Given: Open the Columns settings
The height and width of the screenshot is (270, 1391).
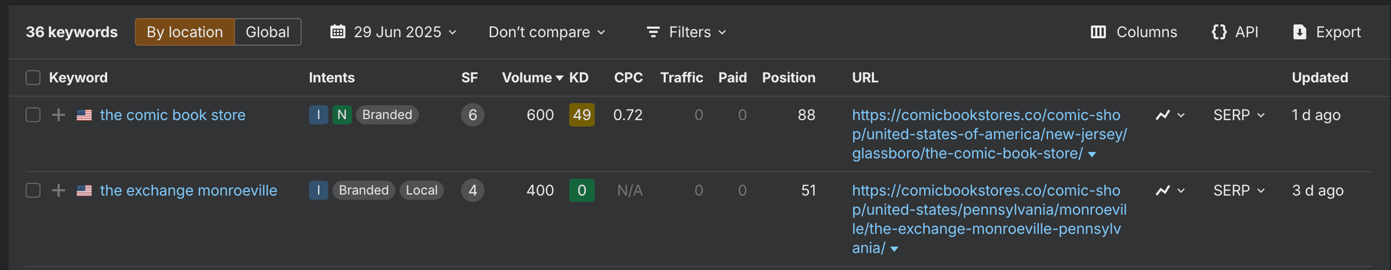Looking at the screenshot, I should tap(1134, 32).
